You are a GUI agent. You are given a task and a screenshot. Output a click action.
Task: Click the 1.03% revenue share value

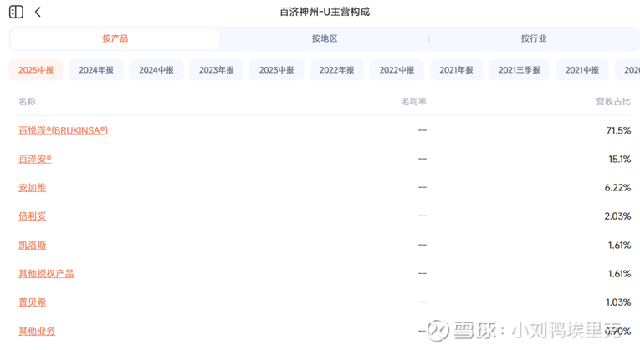618,302
